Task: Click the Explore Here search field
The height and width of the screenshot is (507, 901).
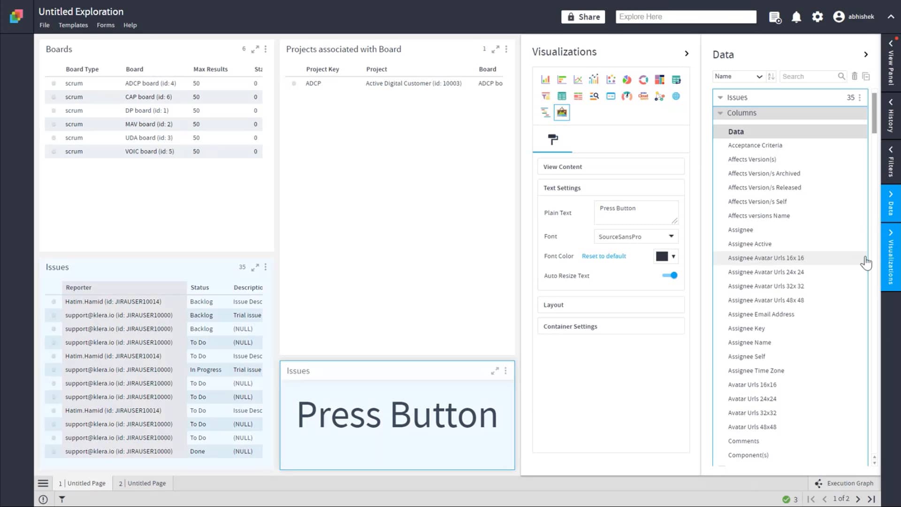Action: (686, 17)
